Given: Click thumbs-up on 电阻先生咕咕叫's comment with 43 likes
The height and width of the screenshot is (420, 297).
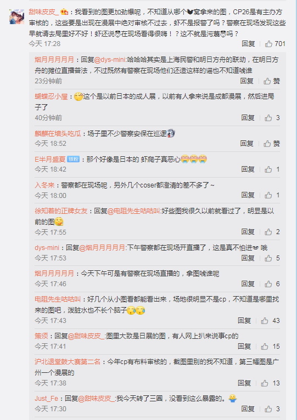Looking at the screenshot, I should pos(271,320).
